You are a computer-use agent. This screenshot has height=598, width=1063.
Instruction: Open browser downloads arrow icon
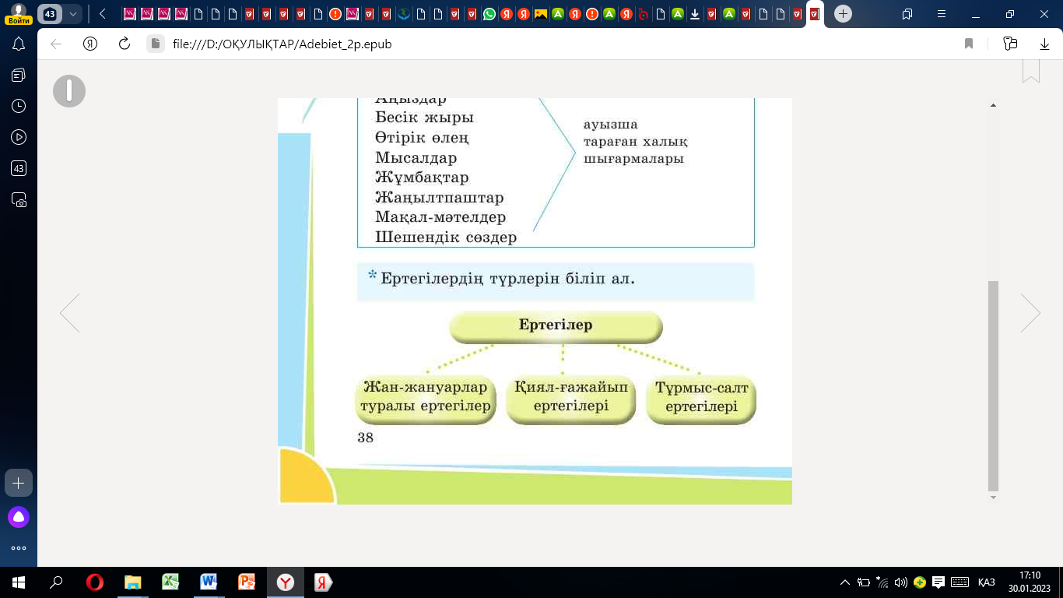pos(1044,44)
